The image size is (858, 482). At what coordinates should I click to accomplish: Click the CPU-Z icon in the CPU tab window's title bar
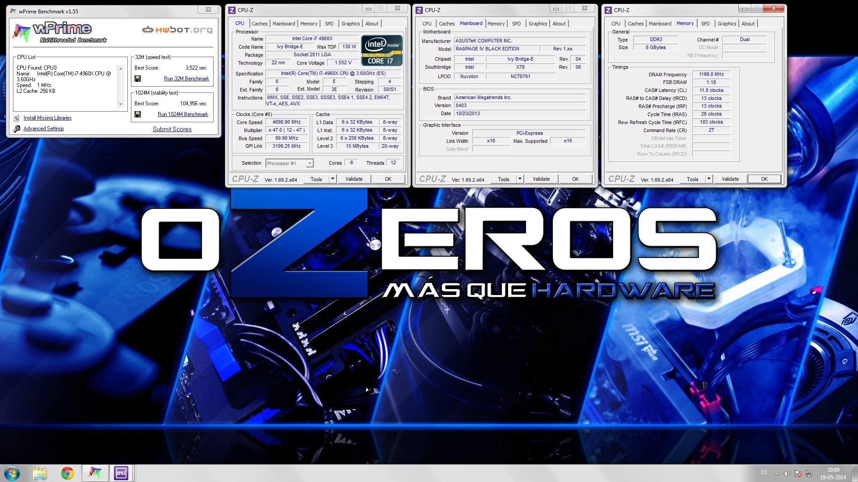pos(232,10)
